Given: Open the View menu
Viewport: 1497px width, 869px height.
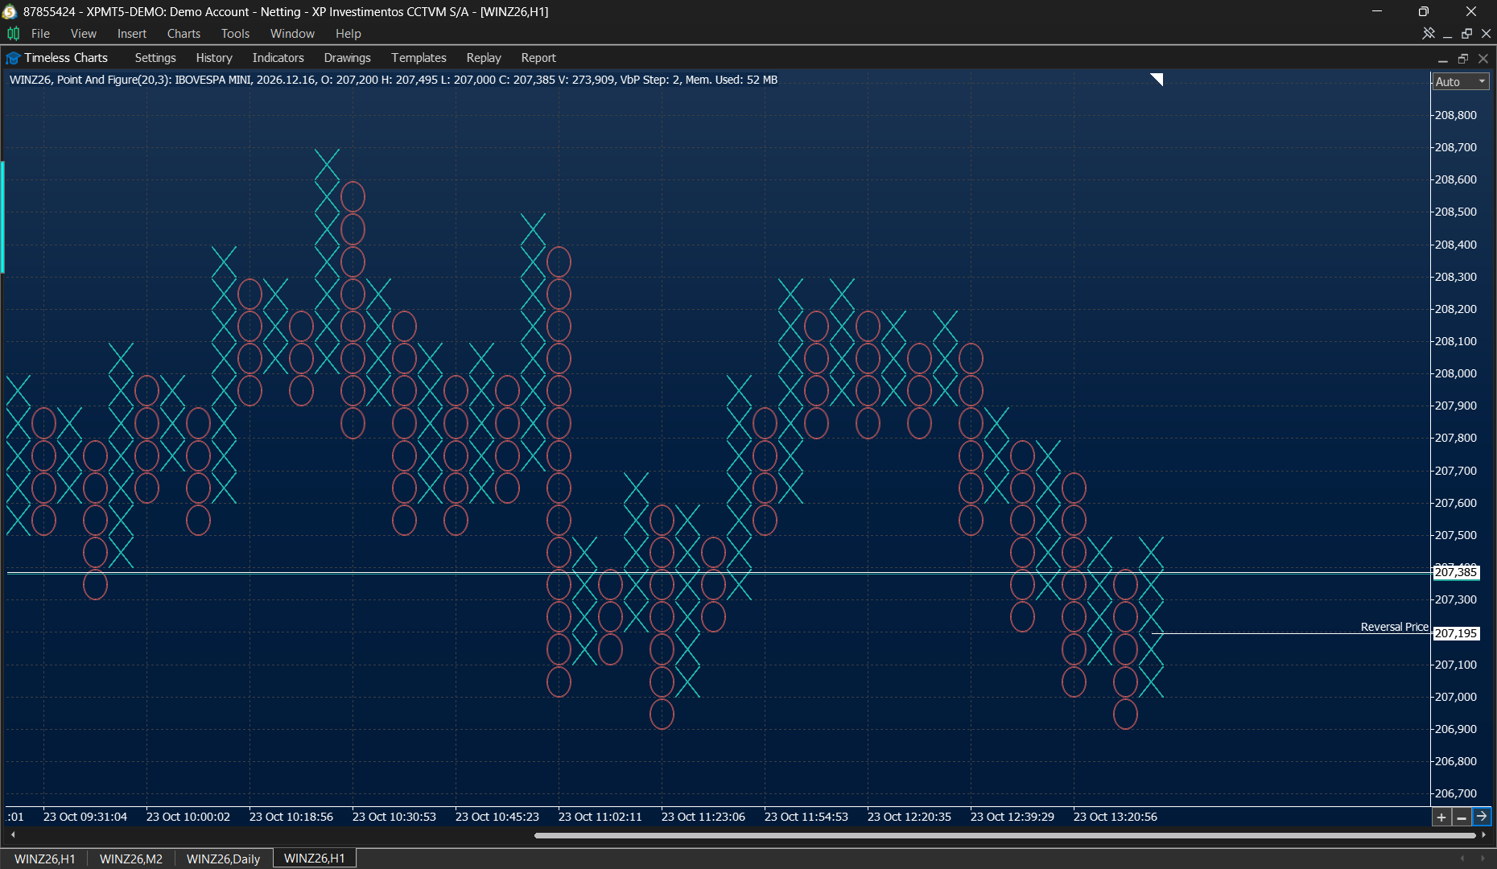Looking at the screenshot, I should (x=83, y=33).
